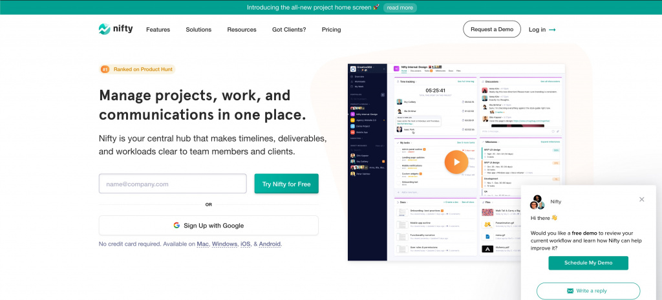Go to the Pricing page
The image size is (662, 300).
point(331,30)
